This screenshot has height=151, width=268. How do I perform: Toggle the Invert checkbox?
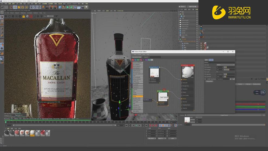click(217, 72)
